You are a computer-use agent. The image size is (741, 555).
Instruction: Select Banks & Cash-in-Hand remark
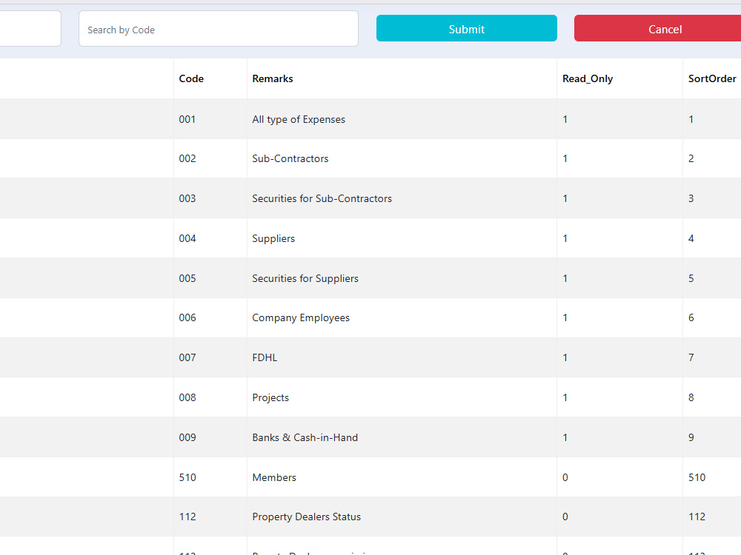305,437
